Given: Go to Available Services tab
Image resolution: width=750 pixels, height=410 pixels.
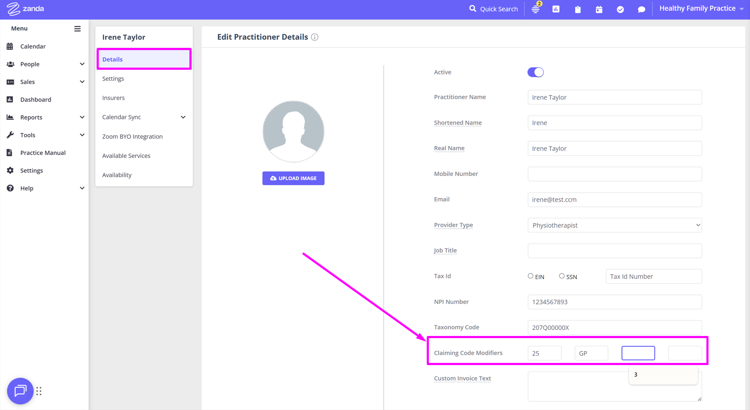Looking at the screenshot, I should click(x=126, y=156).
